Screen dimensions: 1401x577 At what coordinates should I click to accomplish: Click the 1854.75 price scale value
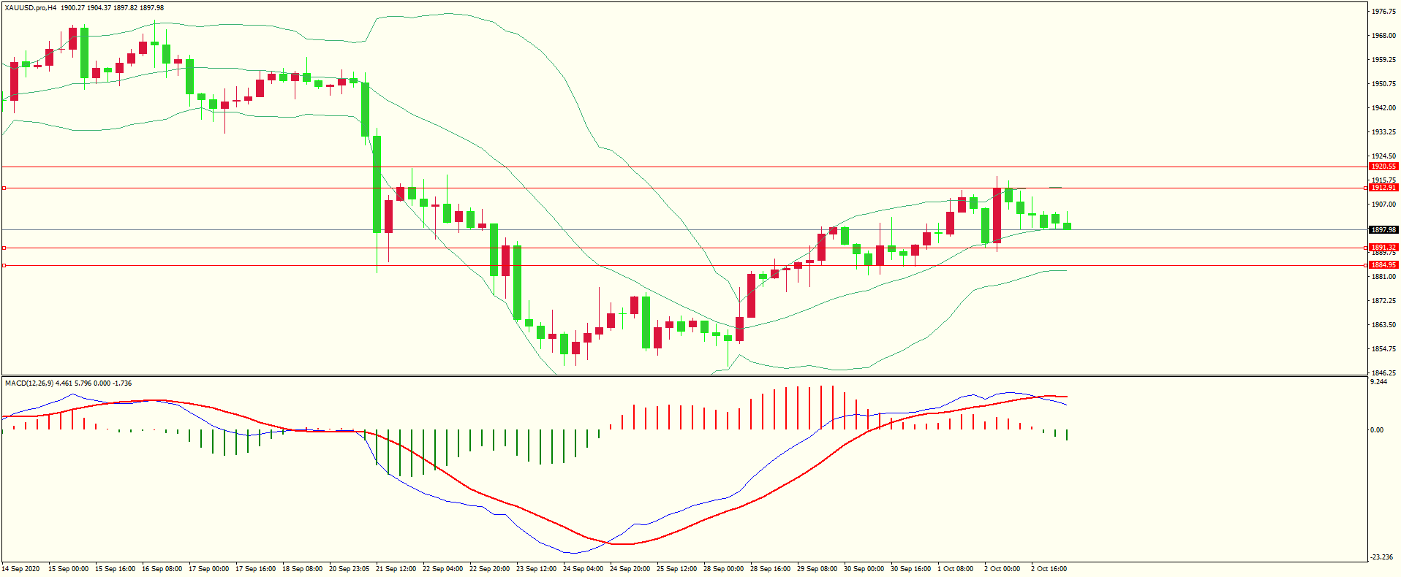[1383, 349]
